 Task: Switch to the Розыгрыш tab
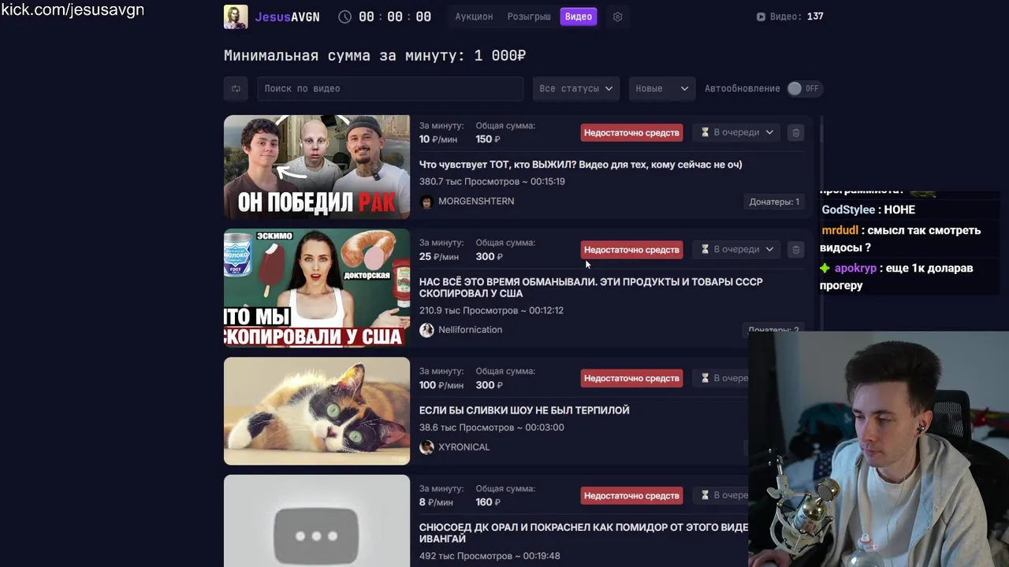(x=529, y=17)
